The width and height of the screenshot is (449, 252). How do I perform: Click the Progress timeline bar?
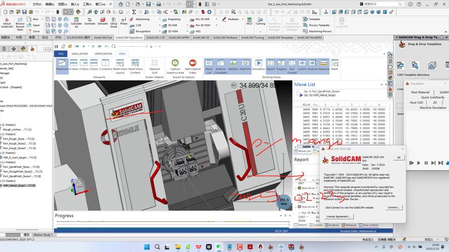click(173, 221)
